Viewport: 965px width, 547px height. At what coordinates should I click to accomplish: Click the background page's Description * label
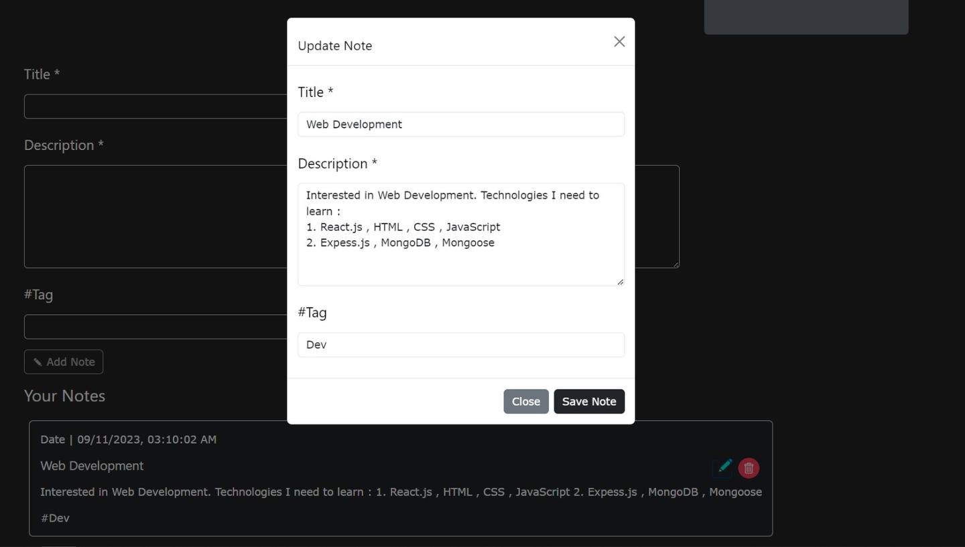pos(64,145)
